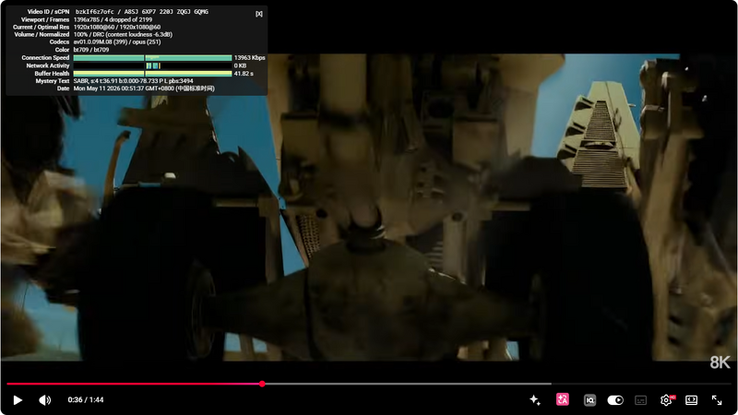
Task: Open the sparkle Ask AI icon
Action: point(535,400)
